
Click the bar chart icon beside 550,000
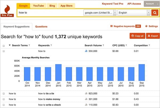86,51
